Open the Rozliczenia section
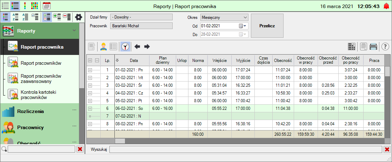The height and width of the screenshot is (162, 392). tap(40, 111)
